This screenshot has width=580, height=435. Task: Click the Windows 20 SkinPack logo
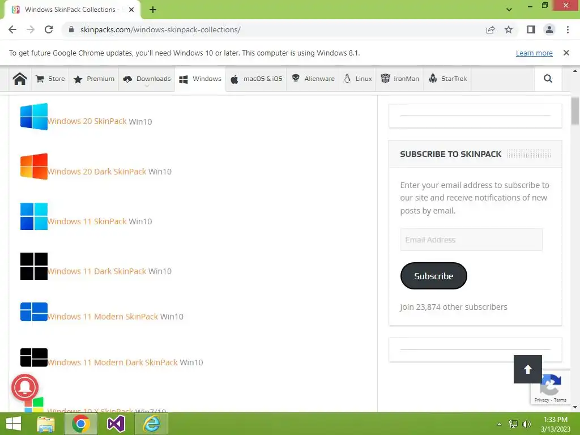point(33,117)
